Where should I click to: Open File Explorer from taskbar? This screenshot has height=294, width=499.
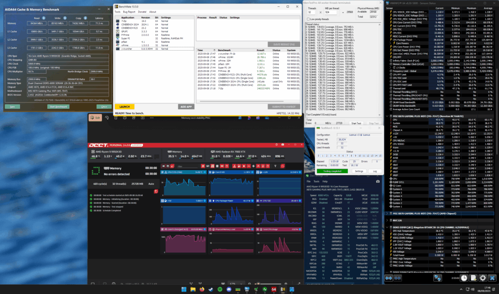tap(193, 289)
